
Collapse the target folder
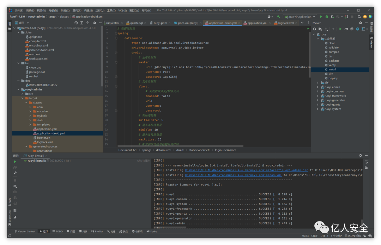22,98
